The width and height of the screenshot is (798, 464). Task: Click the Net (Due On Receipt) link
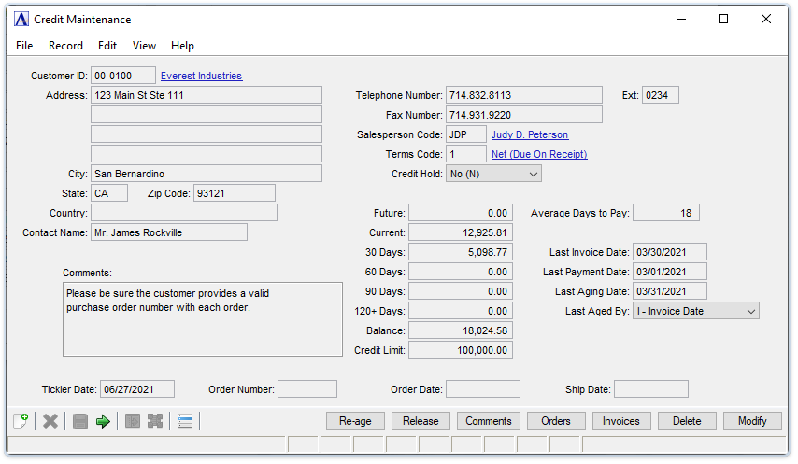point(539,154)
